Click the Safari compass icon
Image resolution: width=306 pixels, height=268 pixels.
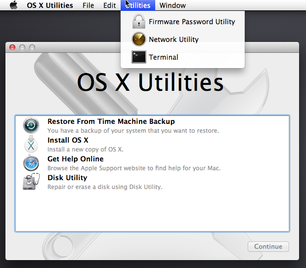31,163
